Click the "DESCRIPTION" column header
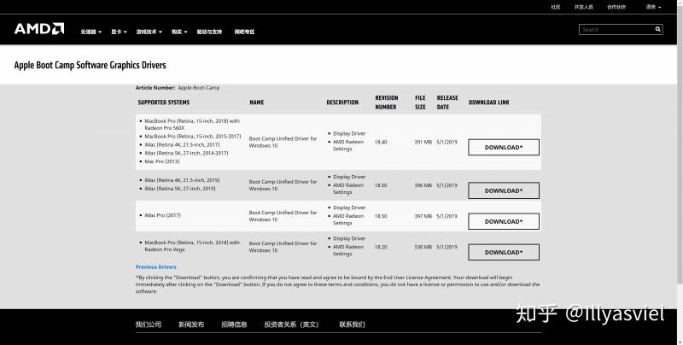683x345 pixels. pos(342,102)
